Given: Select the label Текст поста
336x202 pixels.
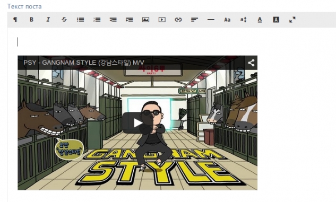Looking at the screenshot, I should point(24,6).
